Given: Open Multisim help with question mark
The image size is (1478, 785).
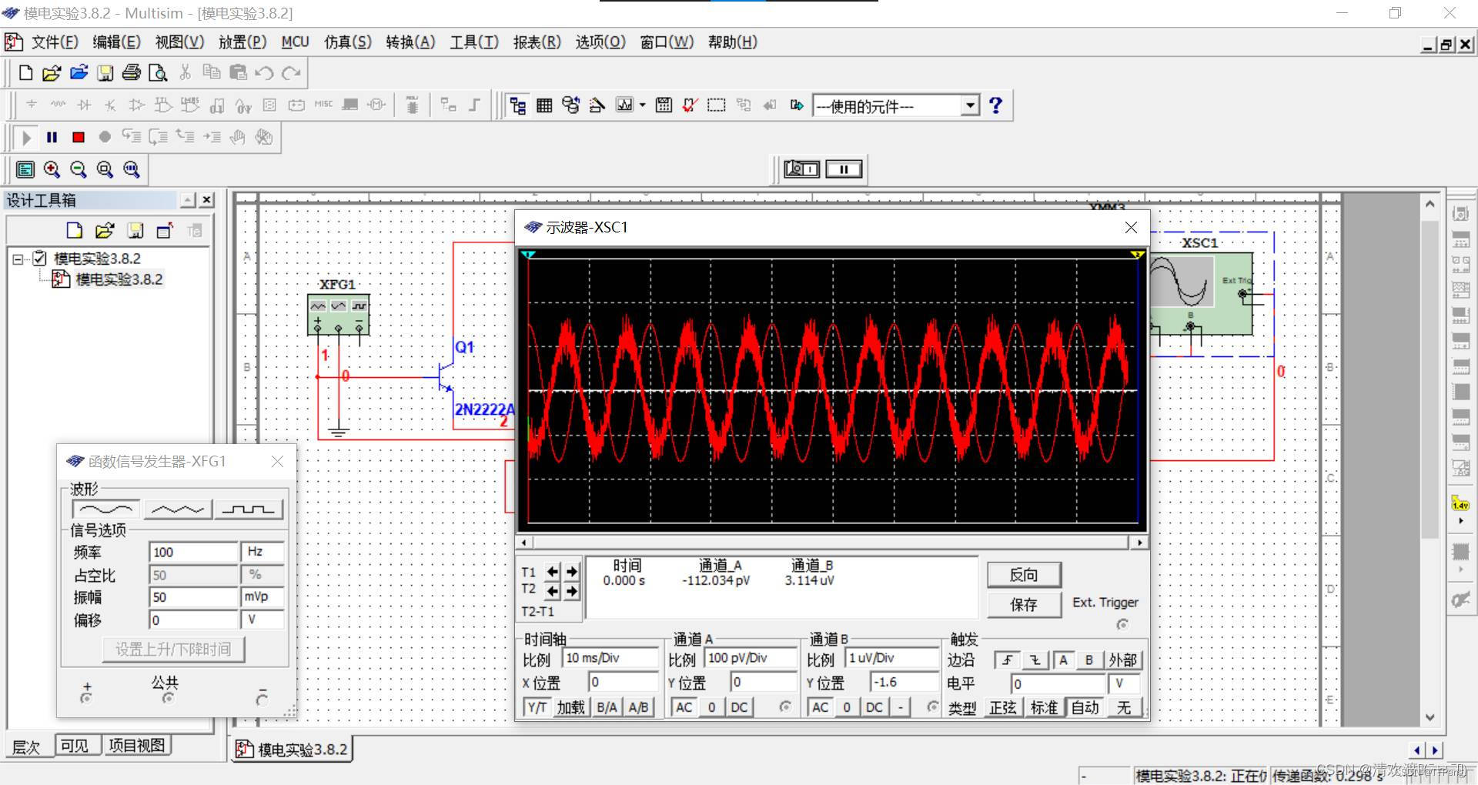Looking at the screenshot, I should click(995, 105).
